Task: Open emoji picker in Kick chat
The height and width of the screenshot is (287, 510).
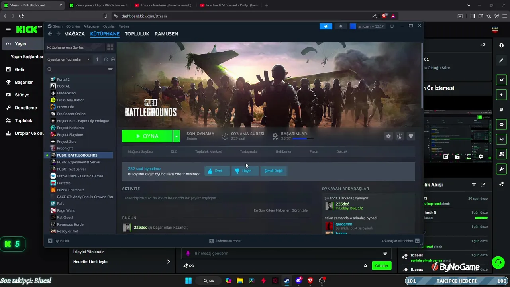Action: (385, 253)
